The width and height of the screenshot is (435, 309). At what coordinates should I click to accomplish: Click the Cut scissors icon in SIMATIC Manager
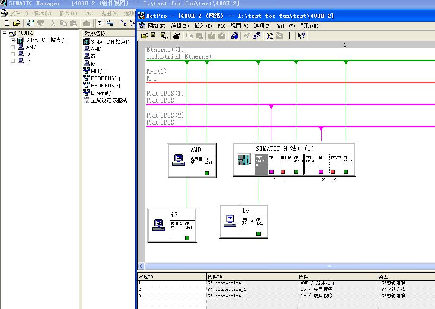click(x=53, y=23)
